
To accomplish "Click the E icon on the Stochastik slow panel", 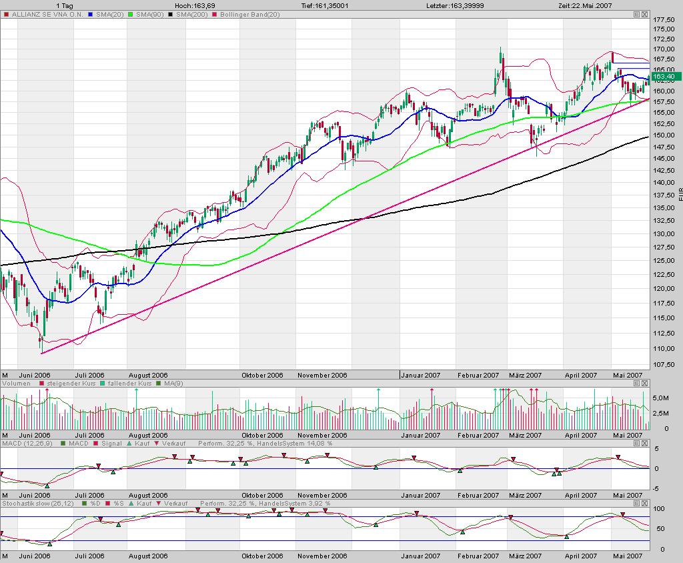I will 636,504.
